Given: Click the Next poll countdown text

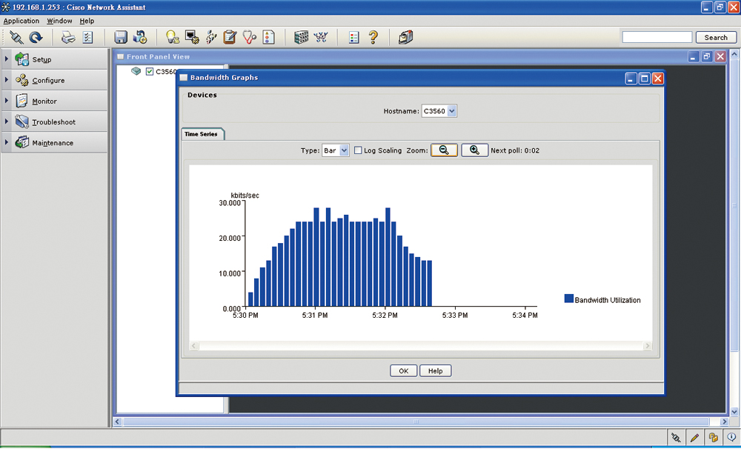Looking at the screenshot, I should coord(515,150).
